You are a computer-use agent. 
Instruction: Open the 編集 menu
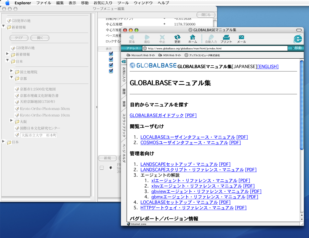coord(60,3)
